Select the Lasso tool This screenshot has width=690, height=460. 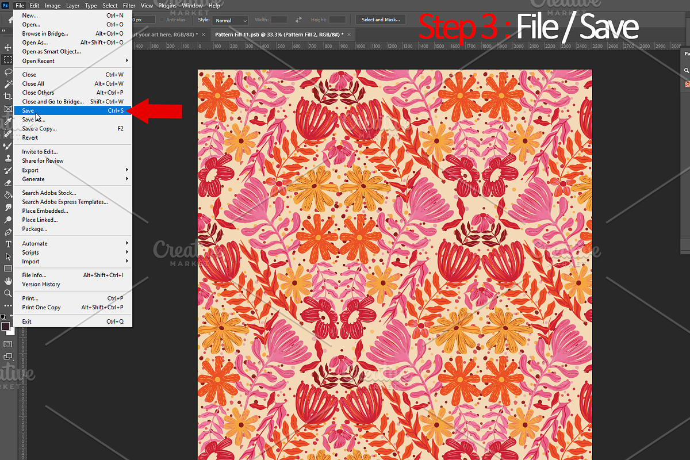click(x=8, y=72)
